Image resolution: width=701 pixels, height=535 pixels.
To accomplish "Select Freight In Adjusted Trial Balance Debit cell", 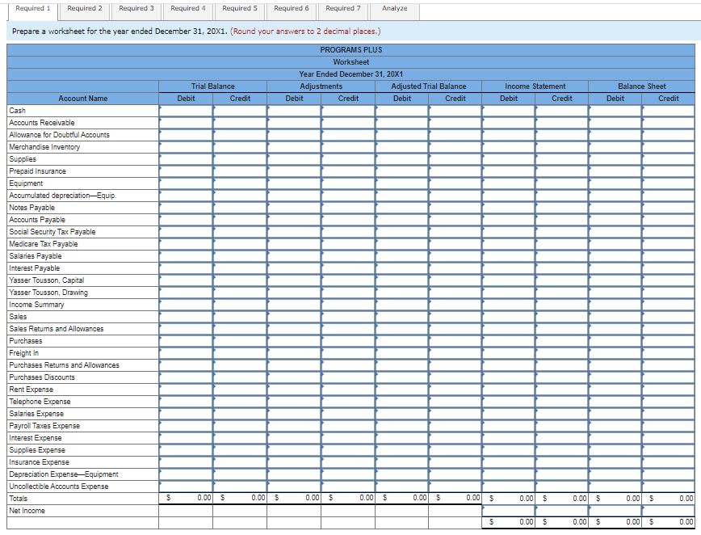I will click(402, 353).
